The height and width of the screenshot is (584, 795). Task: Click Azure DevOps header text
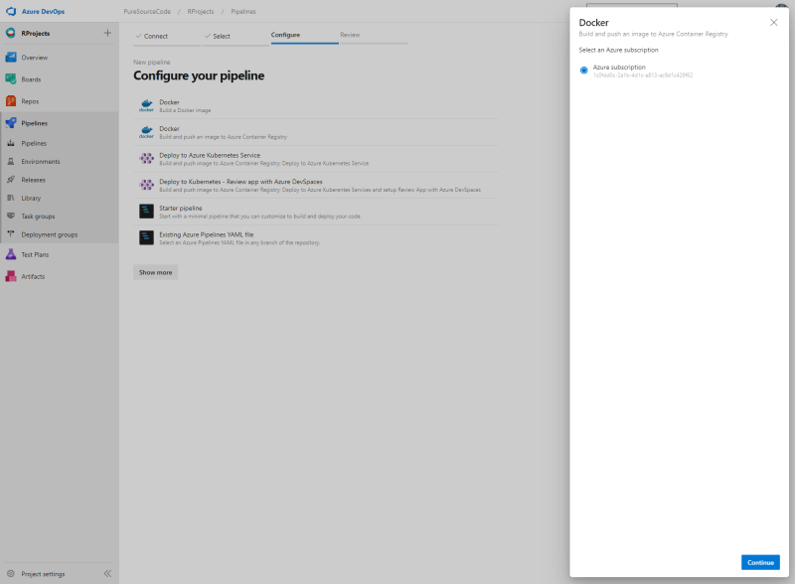pyautogui.click(x=43, y=11)
